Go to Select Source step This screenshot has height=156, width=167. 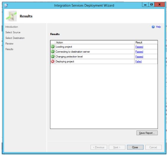pyautogui.click(x=13, y=32)
